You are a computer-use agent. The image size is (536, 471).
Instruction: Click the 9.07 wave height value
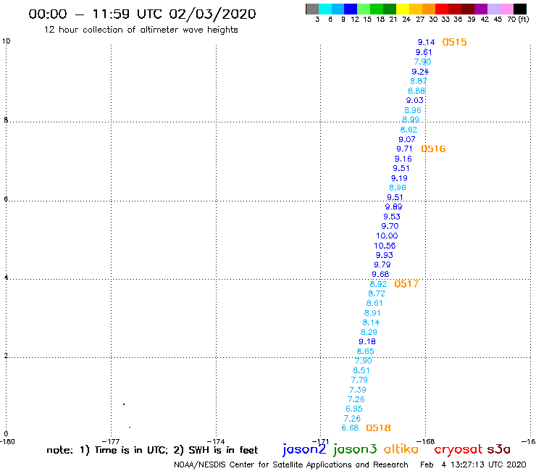[407, 140]
